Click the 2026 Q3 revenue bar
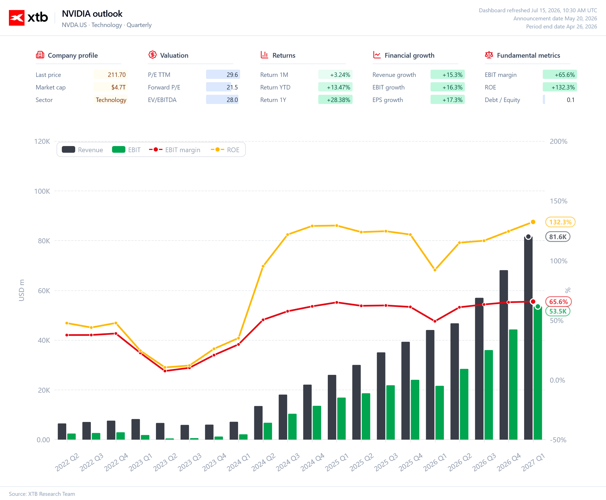606x500 pixels. pyautogui.click(x=479, y=369)
